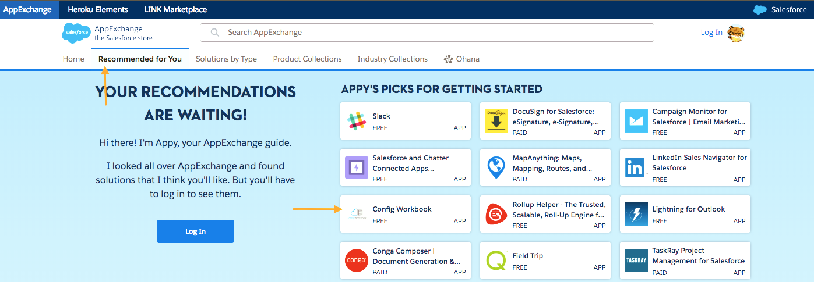Open the MapAnything location pin icon
Image resolution: width=814 pixels, height=282 pixels.
pyautogui.click(x=496, y=167)
